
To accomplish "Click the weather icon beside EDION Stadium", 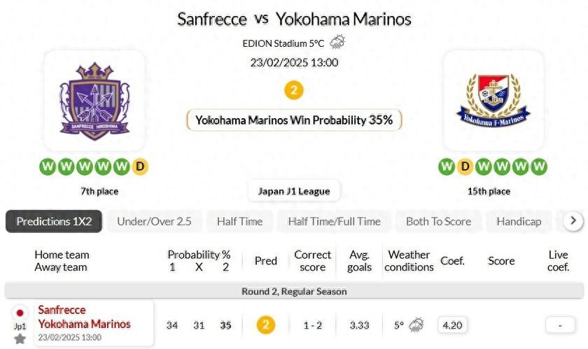I will pyautogui.click(x=337, y=42).
